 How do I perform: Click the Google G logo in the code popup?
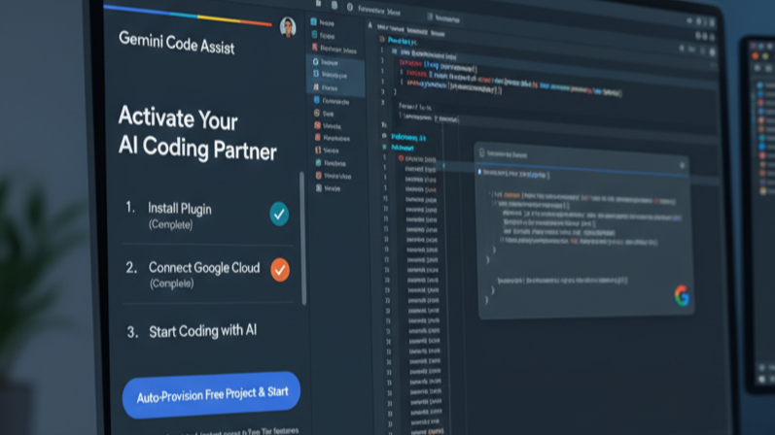[682, 296]
